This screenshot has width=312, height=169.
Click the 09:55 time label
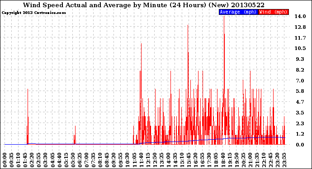pos(121,160)
